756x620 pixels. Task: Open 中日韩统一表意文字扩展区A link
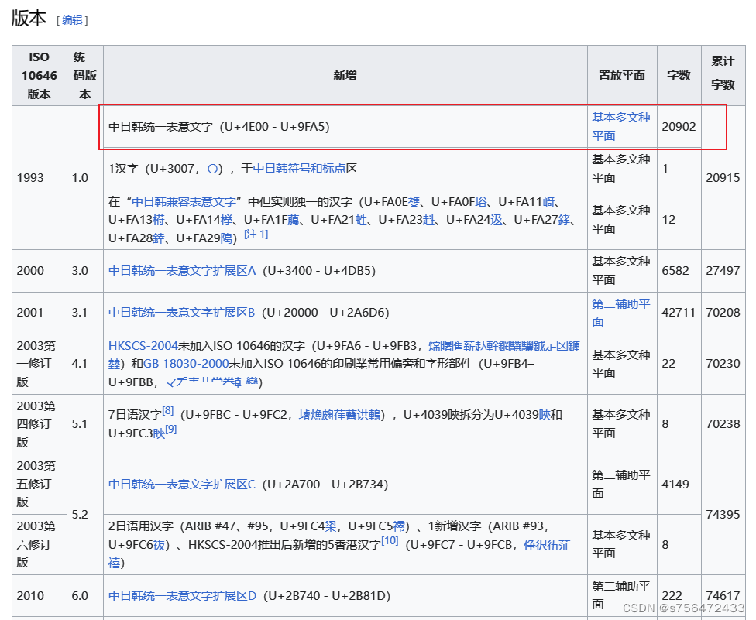point(182,271)
